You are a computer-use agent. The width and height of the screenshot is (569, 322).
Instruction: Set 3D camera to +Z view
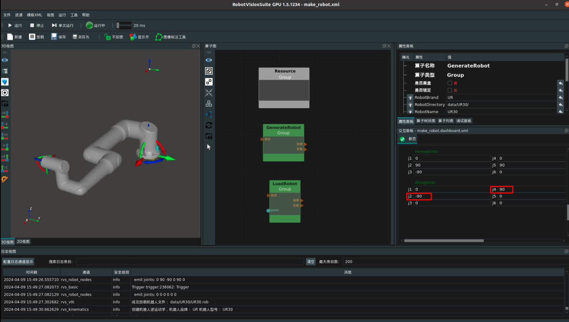point(5,157)
